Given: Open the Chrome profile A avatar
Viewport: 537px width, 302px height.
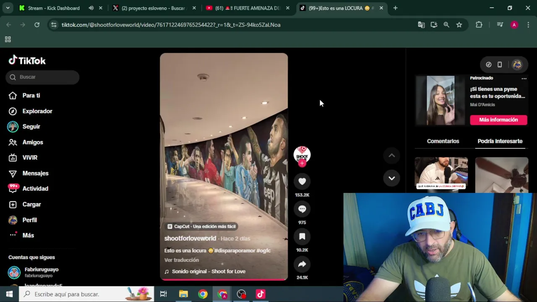Looking at the screenshot, I should [x=514, y=25].
